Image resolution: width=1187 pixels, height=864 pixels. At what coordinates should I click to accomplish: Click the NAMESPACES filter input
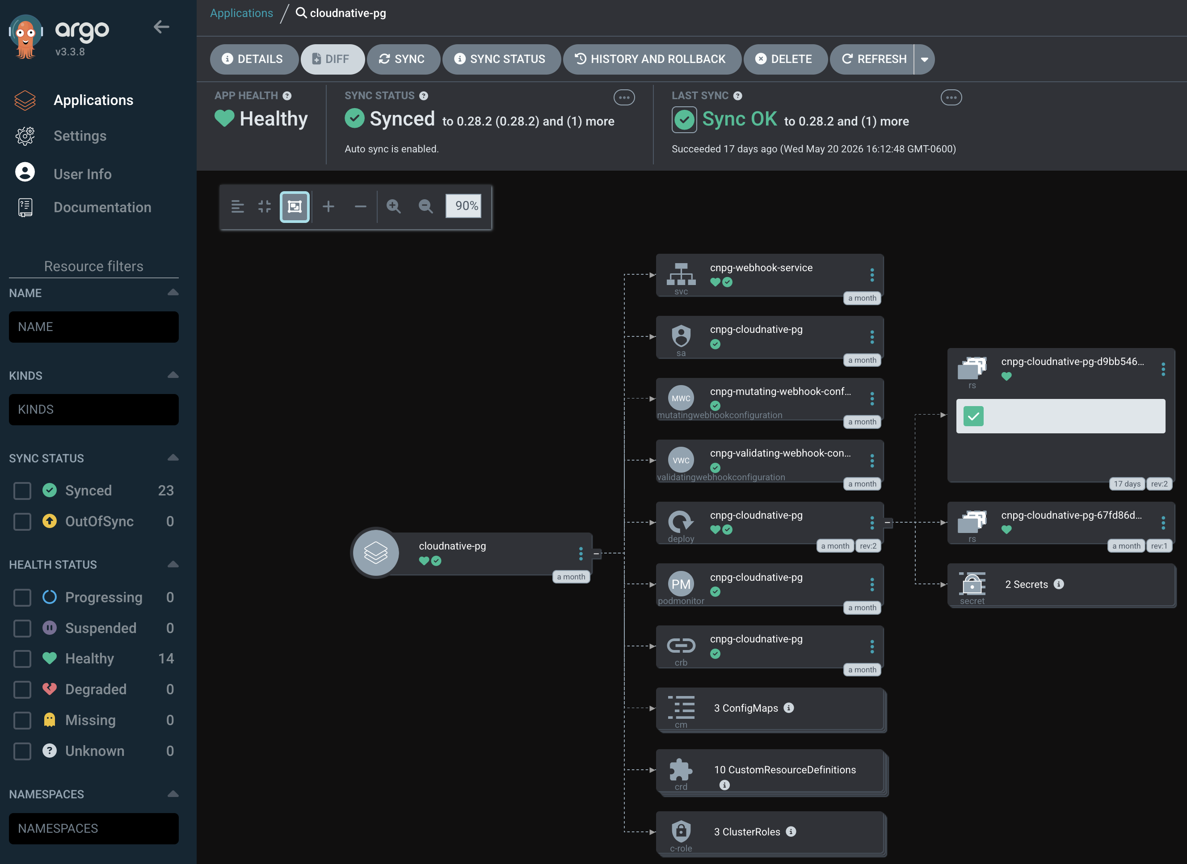click(94, 829)
